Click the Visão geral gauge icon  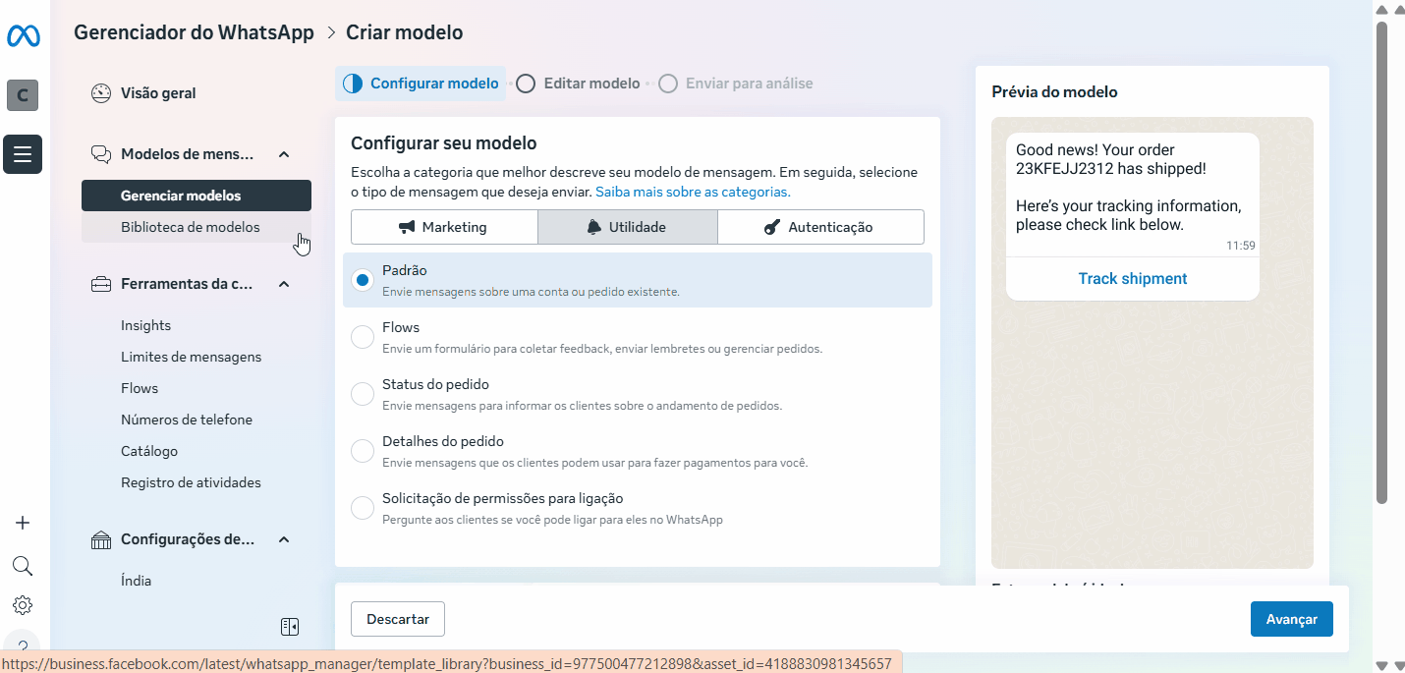pyautogui.click(x=101, y=93)
